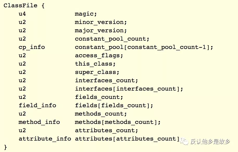Click the u4 type before magic
The height and width of the screenshot is (152, 238).
pyautogui.click(x=22, y=14)
